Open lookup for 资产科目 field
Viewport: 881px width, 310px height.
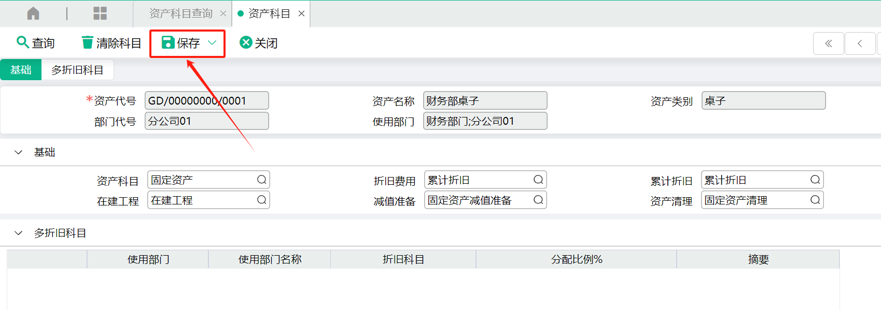click(x=262, y=180)
